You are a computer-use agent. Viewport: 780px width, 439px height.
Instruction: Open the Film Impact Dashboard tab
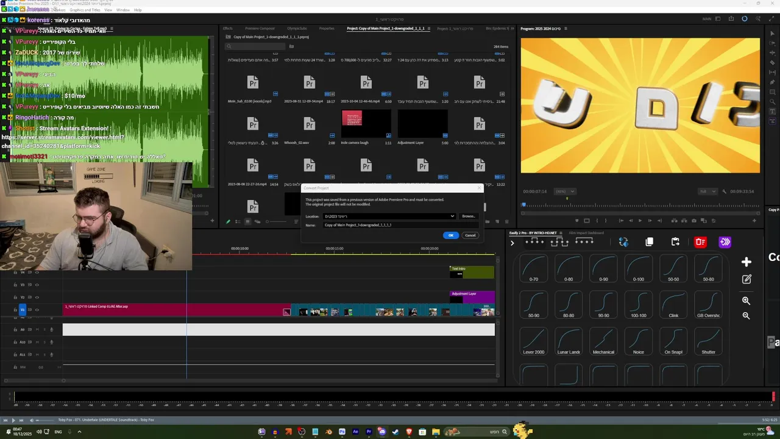586,233
